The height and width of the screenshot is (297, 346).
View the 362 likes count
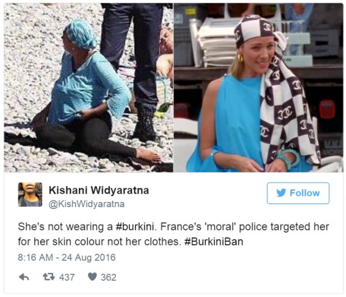tap(108, 278)
